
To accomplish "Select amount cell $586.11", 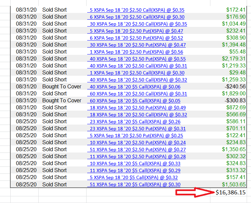I will click(x=236, y=121).
